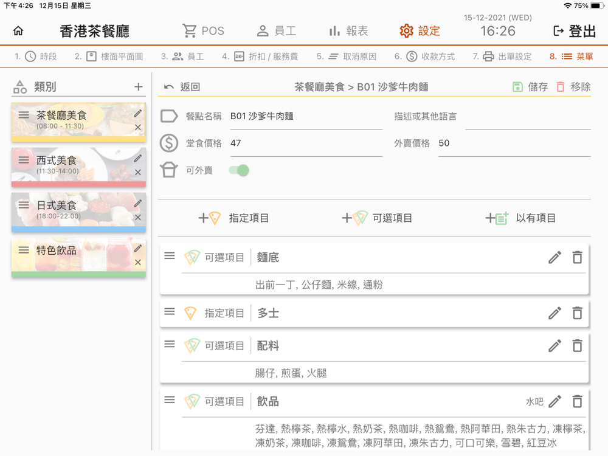This screenshot has height=456, width=608.
Task: Click the 飲品 row reorder handle
Action: [x=169, y=400]
